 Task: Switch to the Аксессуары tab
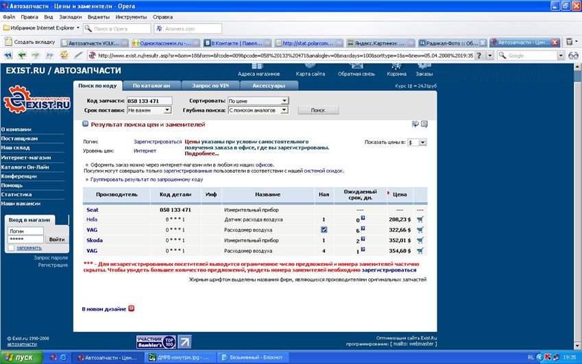point(269,86)
